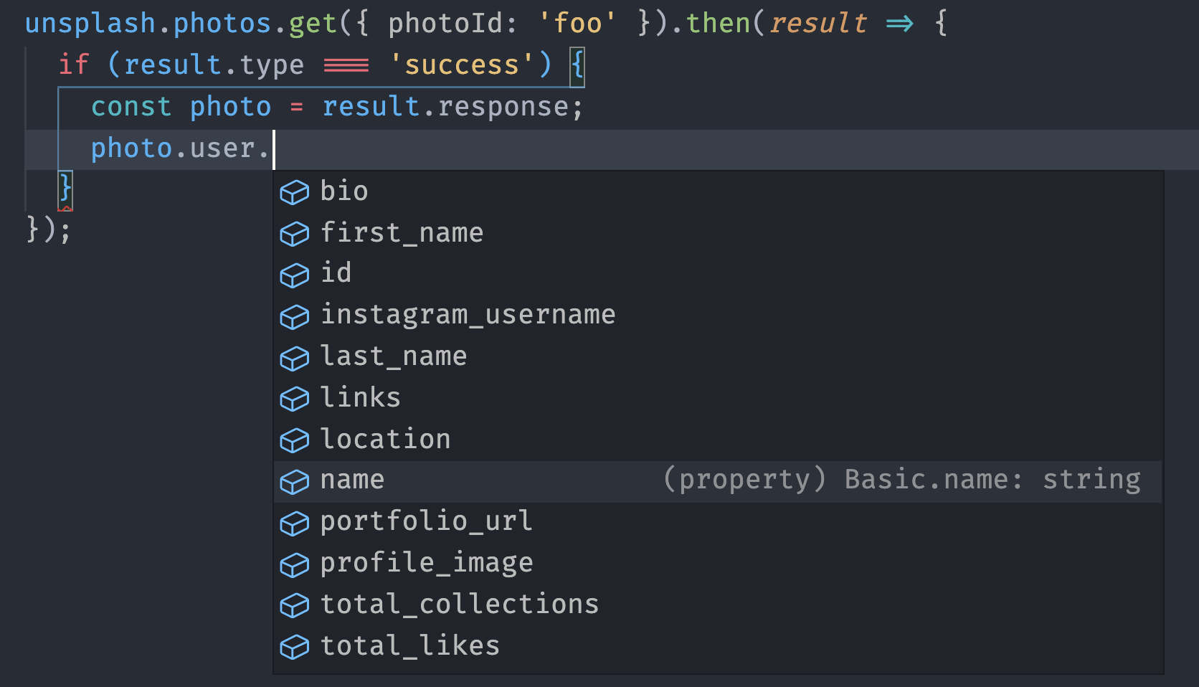Click 'photos' in unsplash.photos
Viewport: 1199px width, 687px height.
click(223, 24)
